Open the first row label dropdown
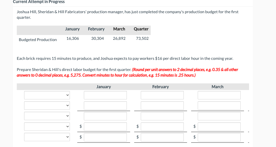The image size is (276, 147). (47, 95)
